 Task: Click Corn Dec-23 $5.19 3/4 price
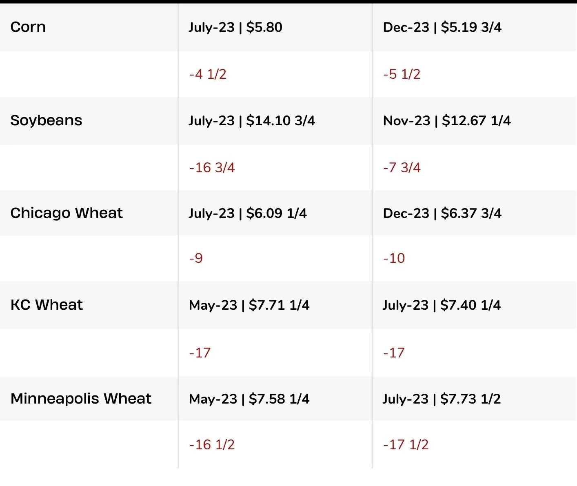(442, 27)
